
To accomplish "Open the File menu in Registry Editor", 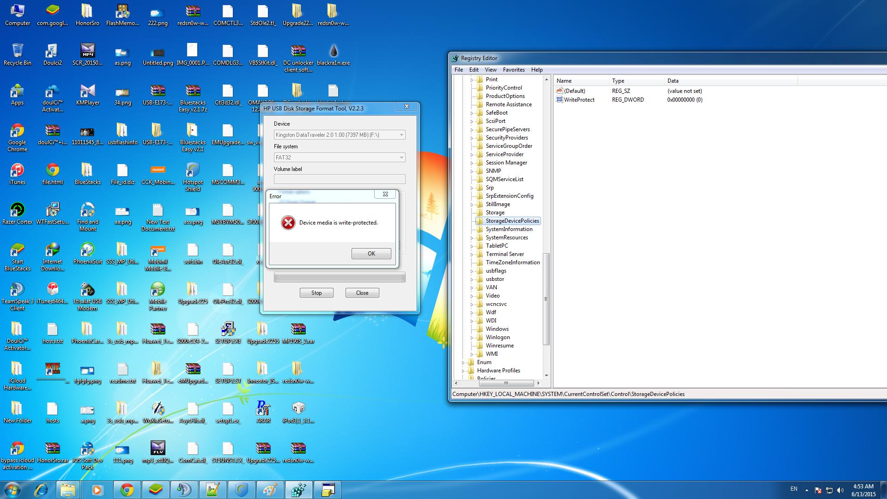I will pos(459,70).
